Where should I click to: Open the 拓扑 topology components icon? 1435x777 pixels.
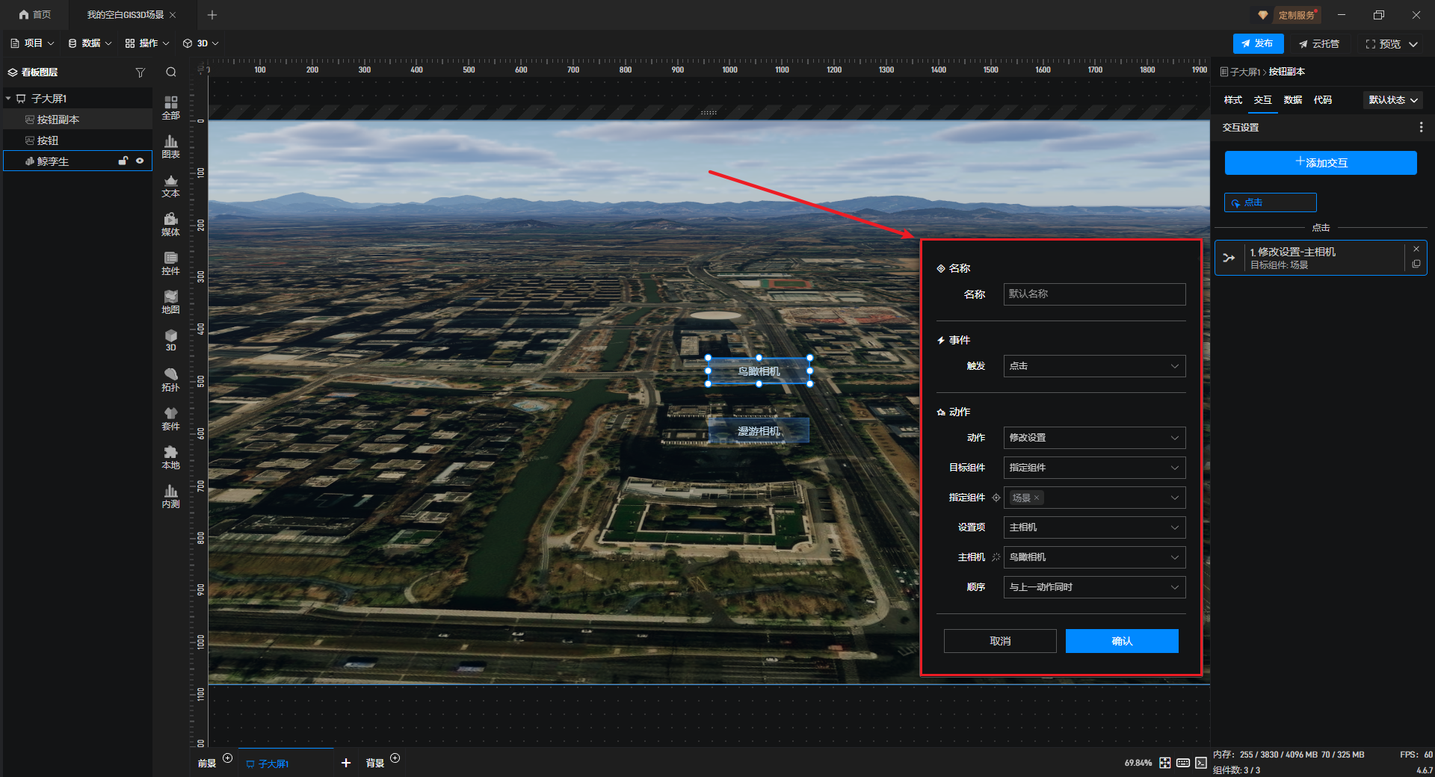[x=170, y=379]
